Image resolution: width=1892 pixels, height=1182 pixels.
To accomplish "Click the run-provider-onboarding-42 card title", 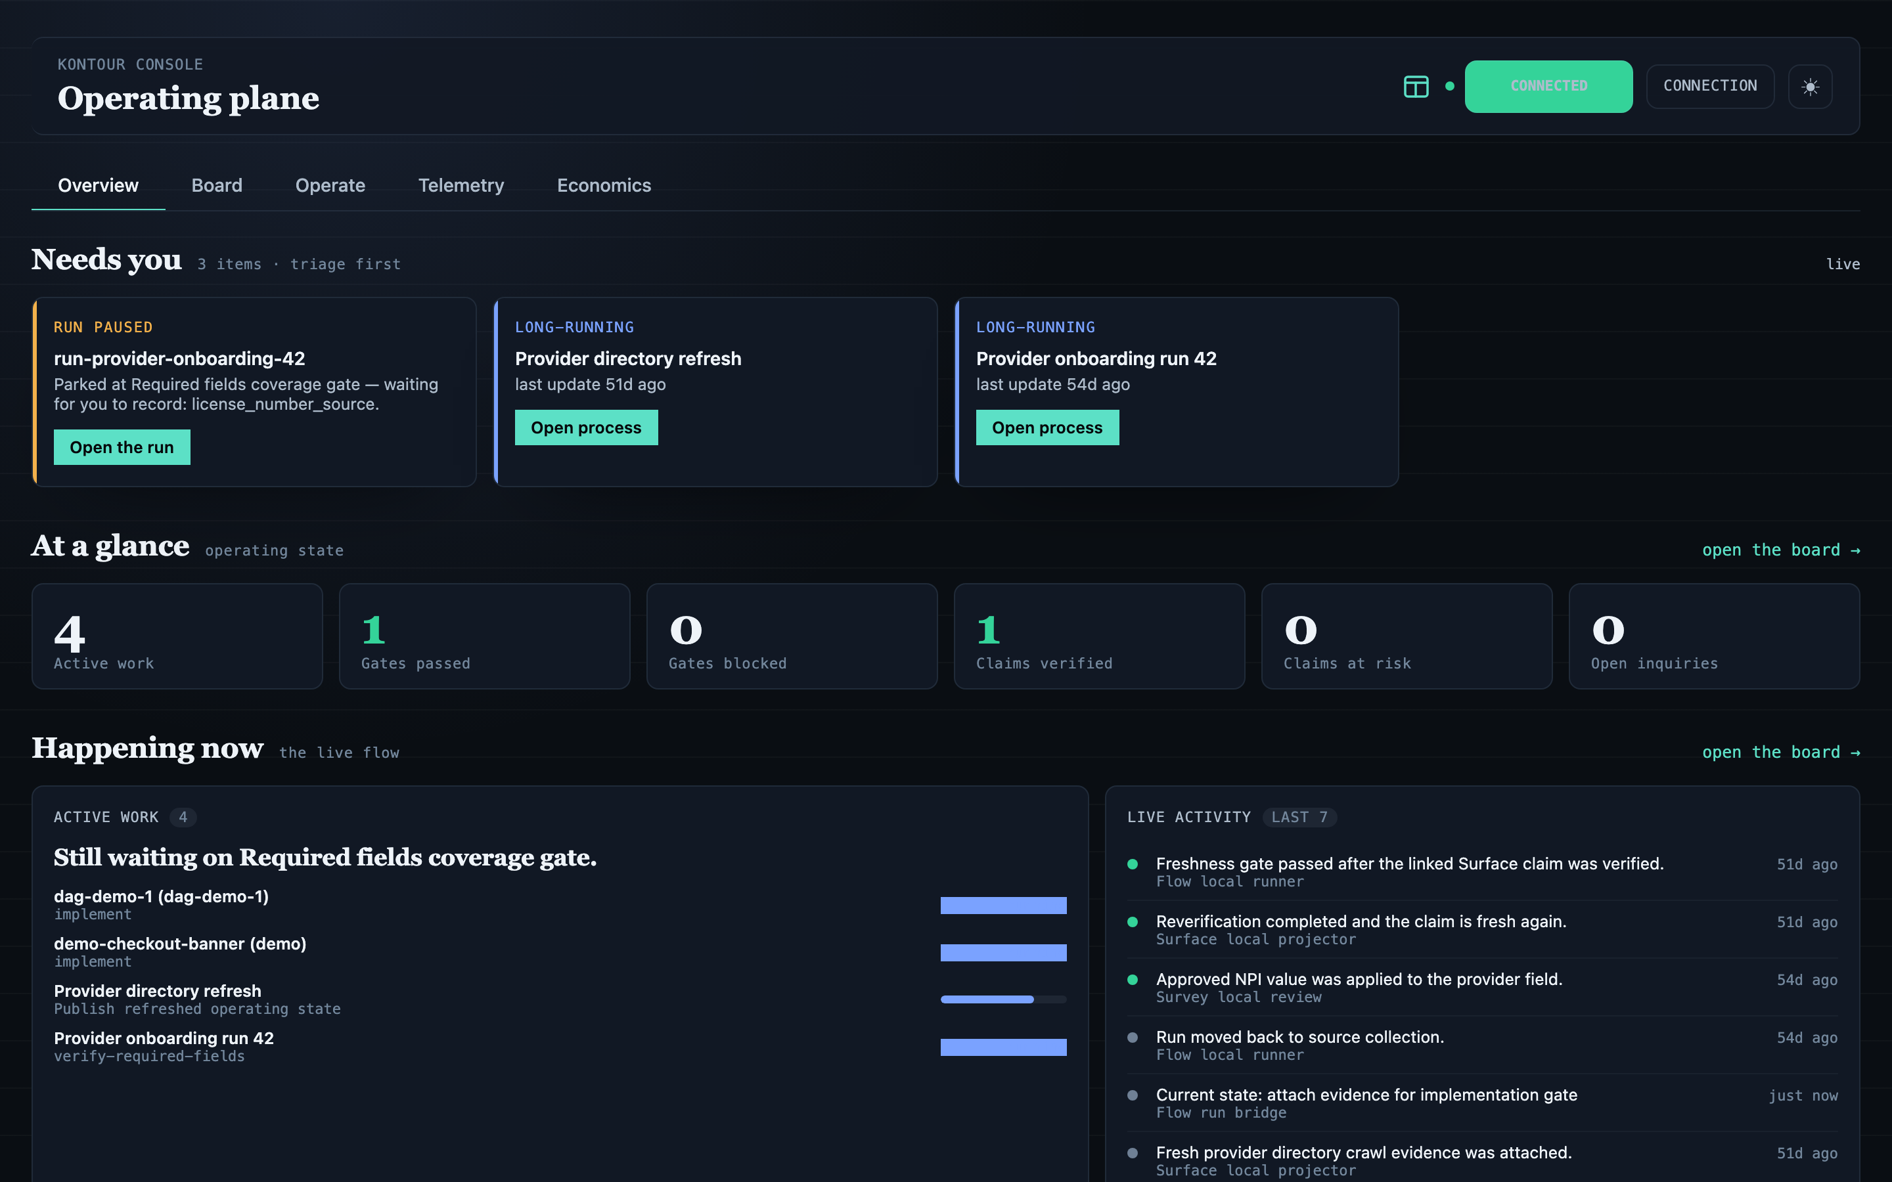I will coord(179,359).
